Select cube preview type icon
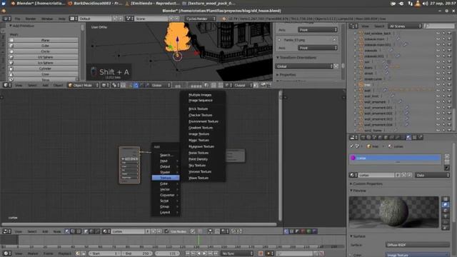This screenshot has height=257, width=457. pos(446,211)
